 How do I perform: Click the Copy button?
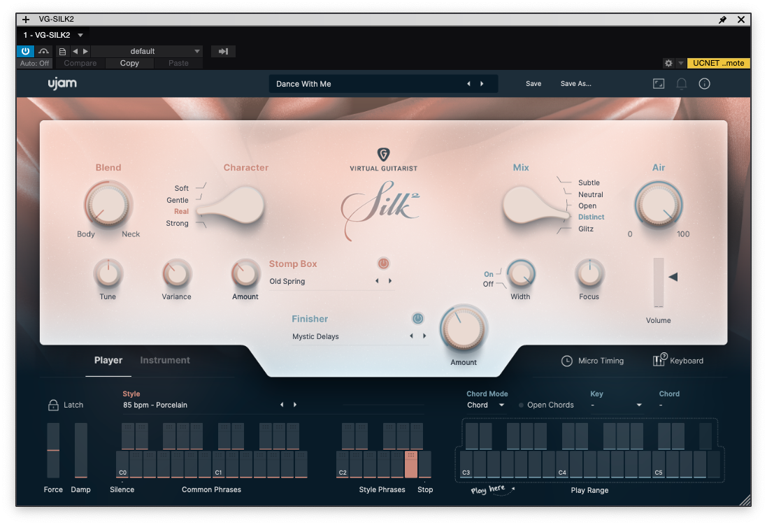[129, 63]
